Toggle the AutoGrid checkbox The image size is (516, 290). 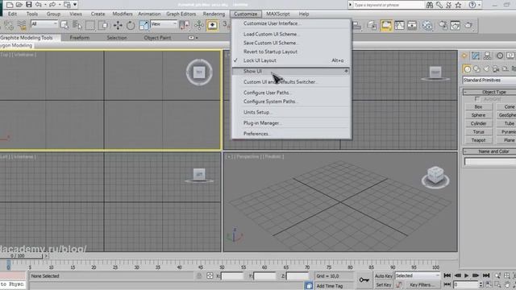pyautogui.click(x=477, y=99)
